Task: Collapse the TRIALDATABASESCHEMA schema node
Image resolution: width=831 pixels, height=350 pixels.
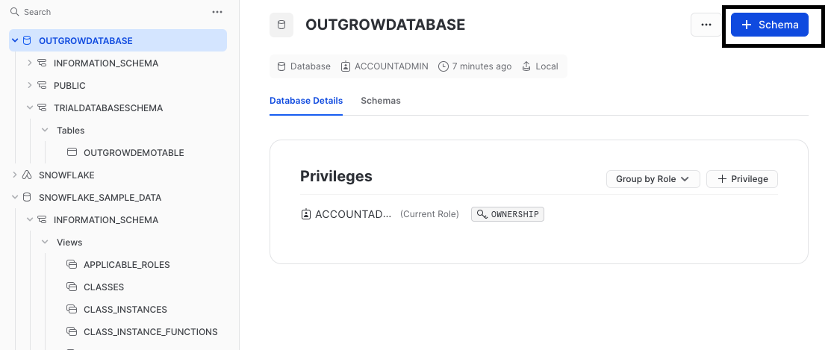Action: point(30,107)
